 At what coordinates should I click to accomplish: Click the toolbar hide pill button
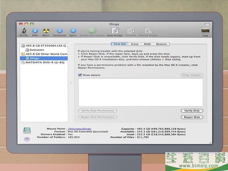[x=207, y=24]
